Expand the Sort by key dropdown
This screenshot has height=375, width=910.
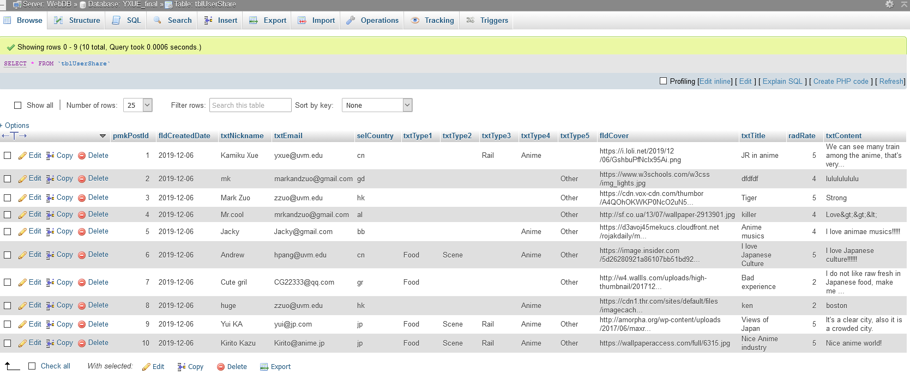(377, 105)
